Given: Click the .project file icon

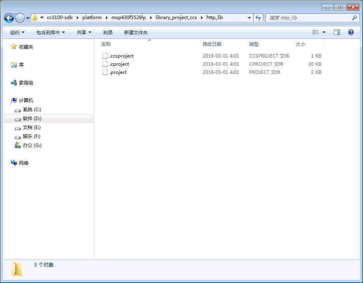Looking at the screenshot, I should coord(105,72).
